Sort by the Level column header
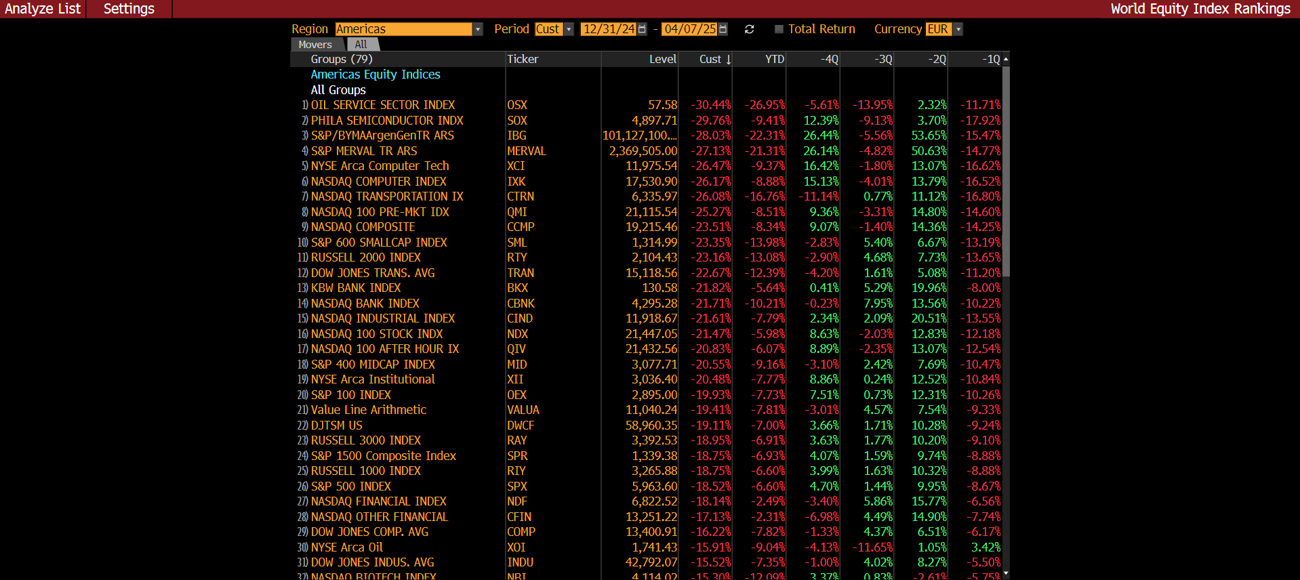The height and width of the screenshot is (580, 1300). tap(639, 60)
